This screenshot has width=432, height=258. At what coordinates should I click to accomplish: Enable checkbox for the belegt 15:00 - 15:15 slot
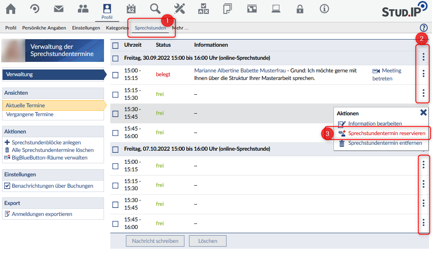tap(115, 75)
